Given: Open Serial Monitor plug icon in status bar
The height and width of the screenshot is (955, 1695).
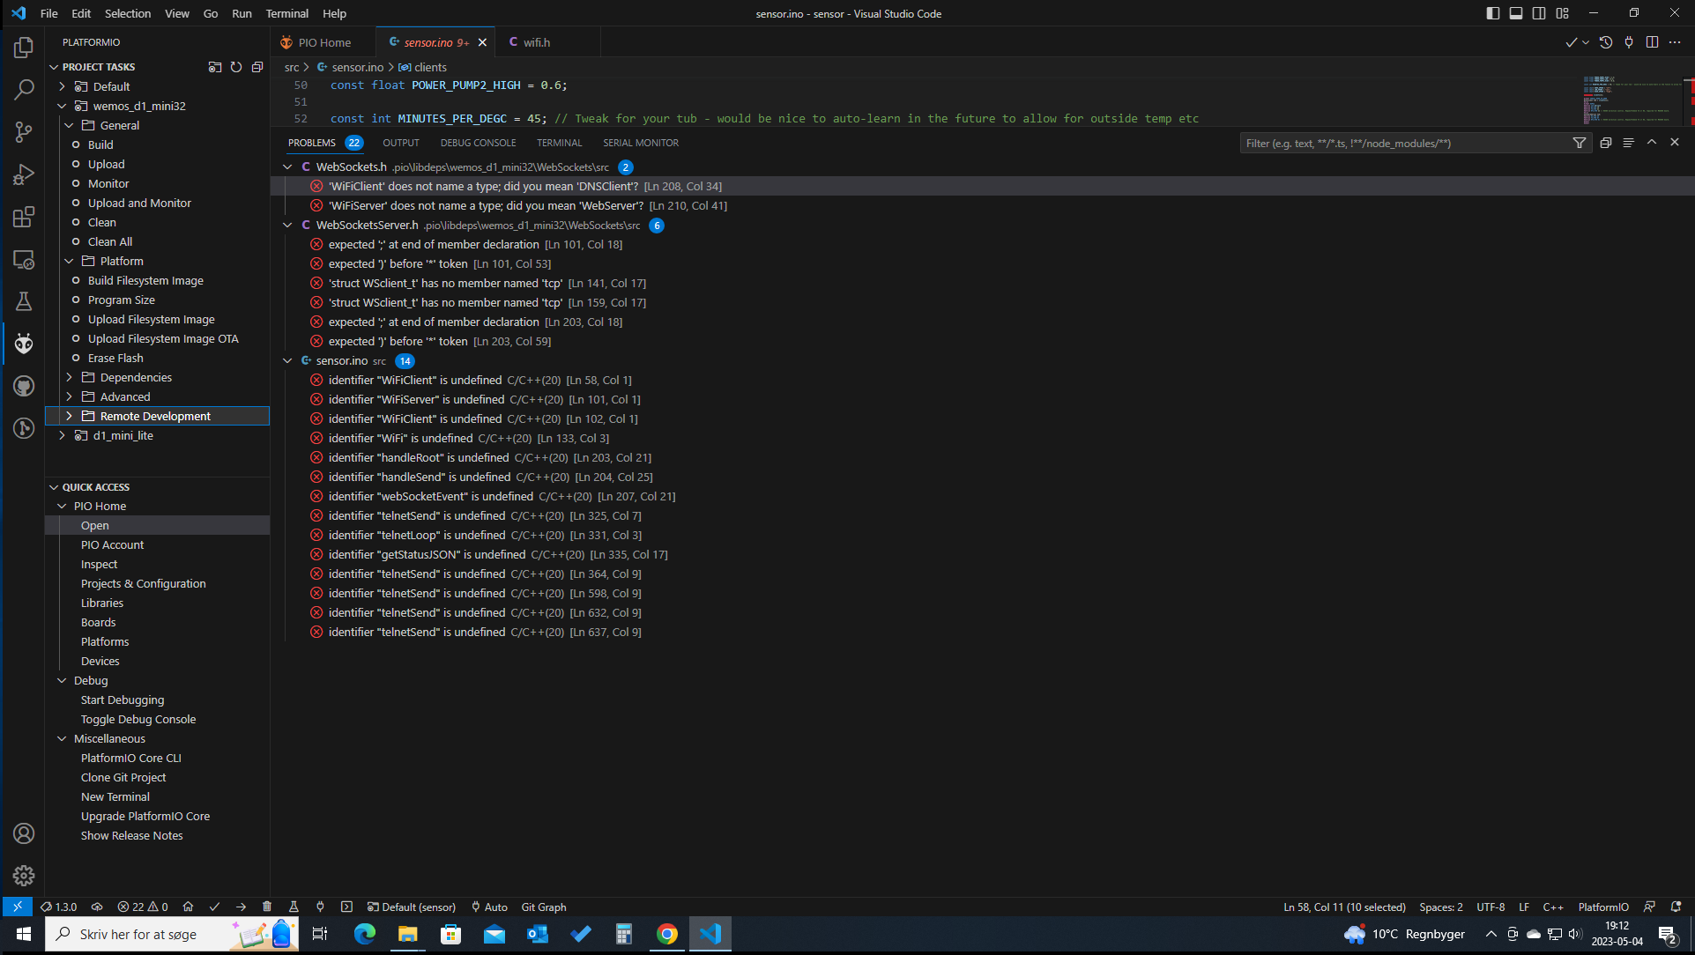Looking at the screenshot, I should (320, 907).
